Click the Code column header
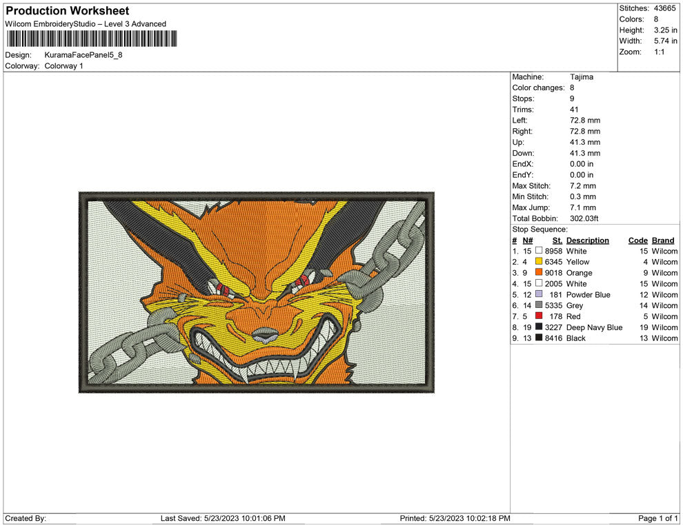Screen dimensions: 683x525 (638, 240)
